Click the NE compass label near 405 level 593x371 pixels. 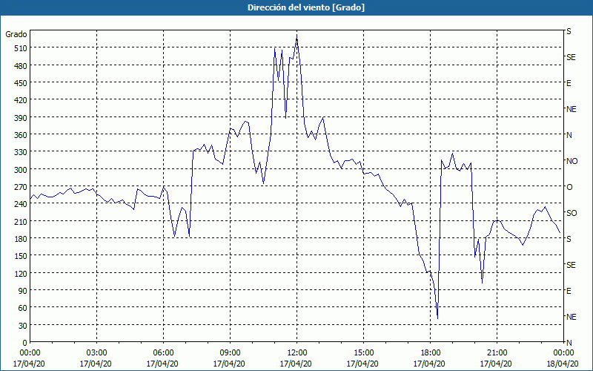pos(572,109)
